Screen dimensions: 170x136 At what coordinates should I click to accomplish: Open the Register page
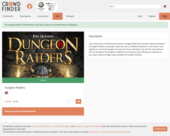tap(152, 16)
